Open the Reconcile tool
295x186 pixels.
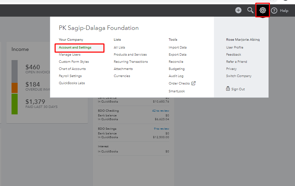[x=176, y=62]
